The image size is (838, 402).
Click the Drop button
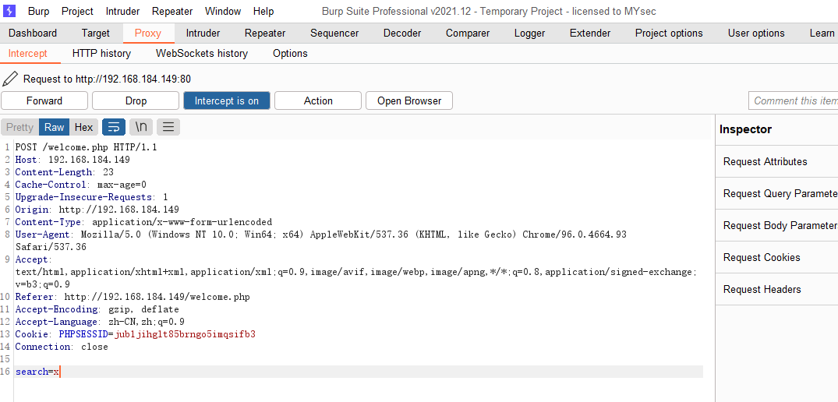[x=136, y=101]
